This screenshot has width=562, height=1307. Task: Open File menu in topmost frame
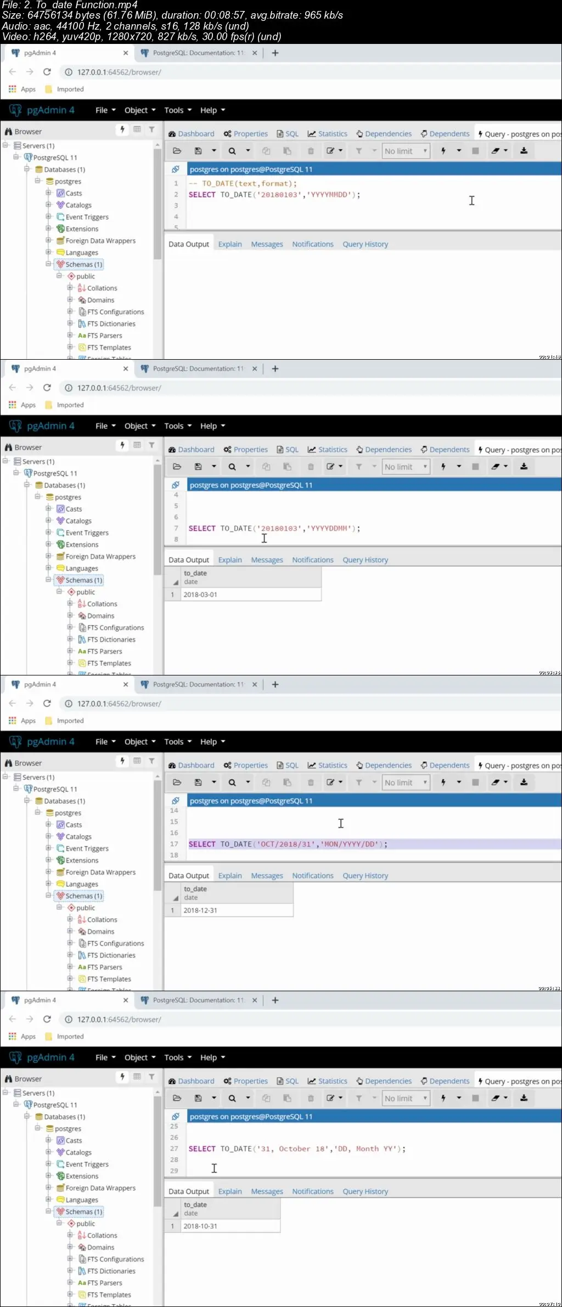pos(105,110)
